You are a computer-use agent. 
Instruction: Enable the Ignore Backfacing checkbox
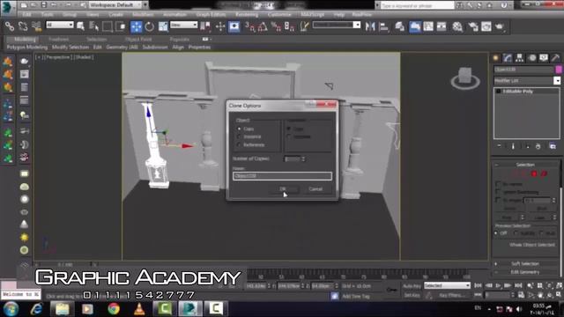[x=498, y=192]
